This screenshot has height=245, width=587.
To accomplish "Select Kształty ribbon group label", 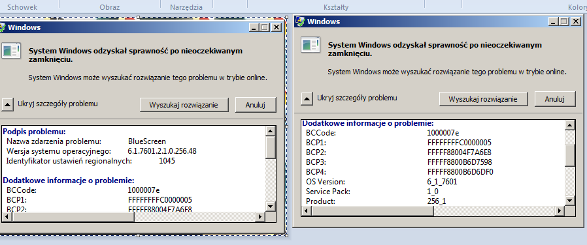I will point(336,7).
